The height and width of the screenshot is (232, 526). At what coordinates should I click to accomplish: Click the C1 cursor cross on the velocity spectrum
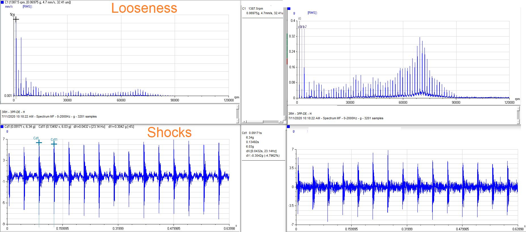(16, 19)
